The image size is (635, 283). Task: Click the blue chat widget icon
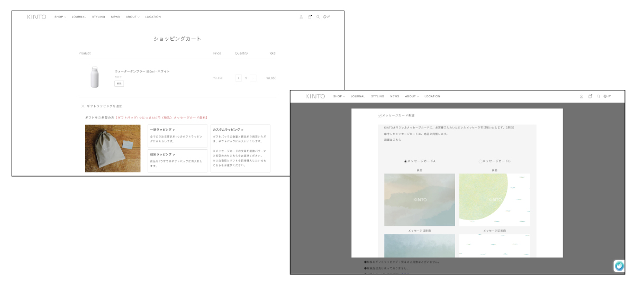pyautogui.click(x=619, y=266)
